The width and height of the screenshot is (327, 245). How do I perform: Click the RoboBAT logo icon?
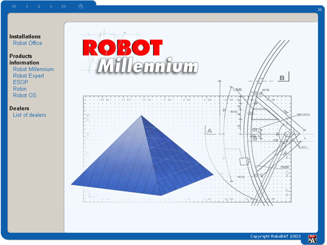click(x=312, y=239)
